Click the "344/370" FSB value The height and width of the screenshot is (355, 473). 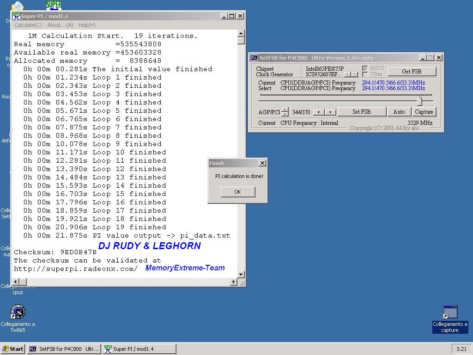point(301,112)
